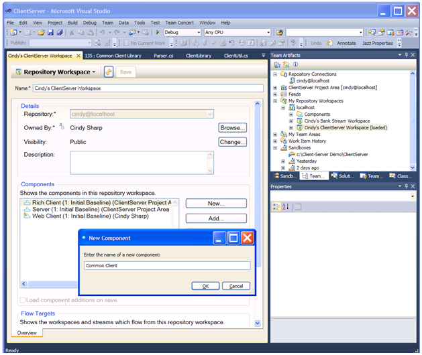Click the refresh icon in Repository Workspace header
The image size is (422, 355).
(109, 72)
